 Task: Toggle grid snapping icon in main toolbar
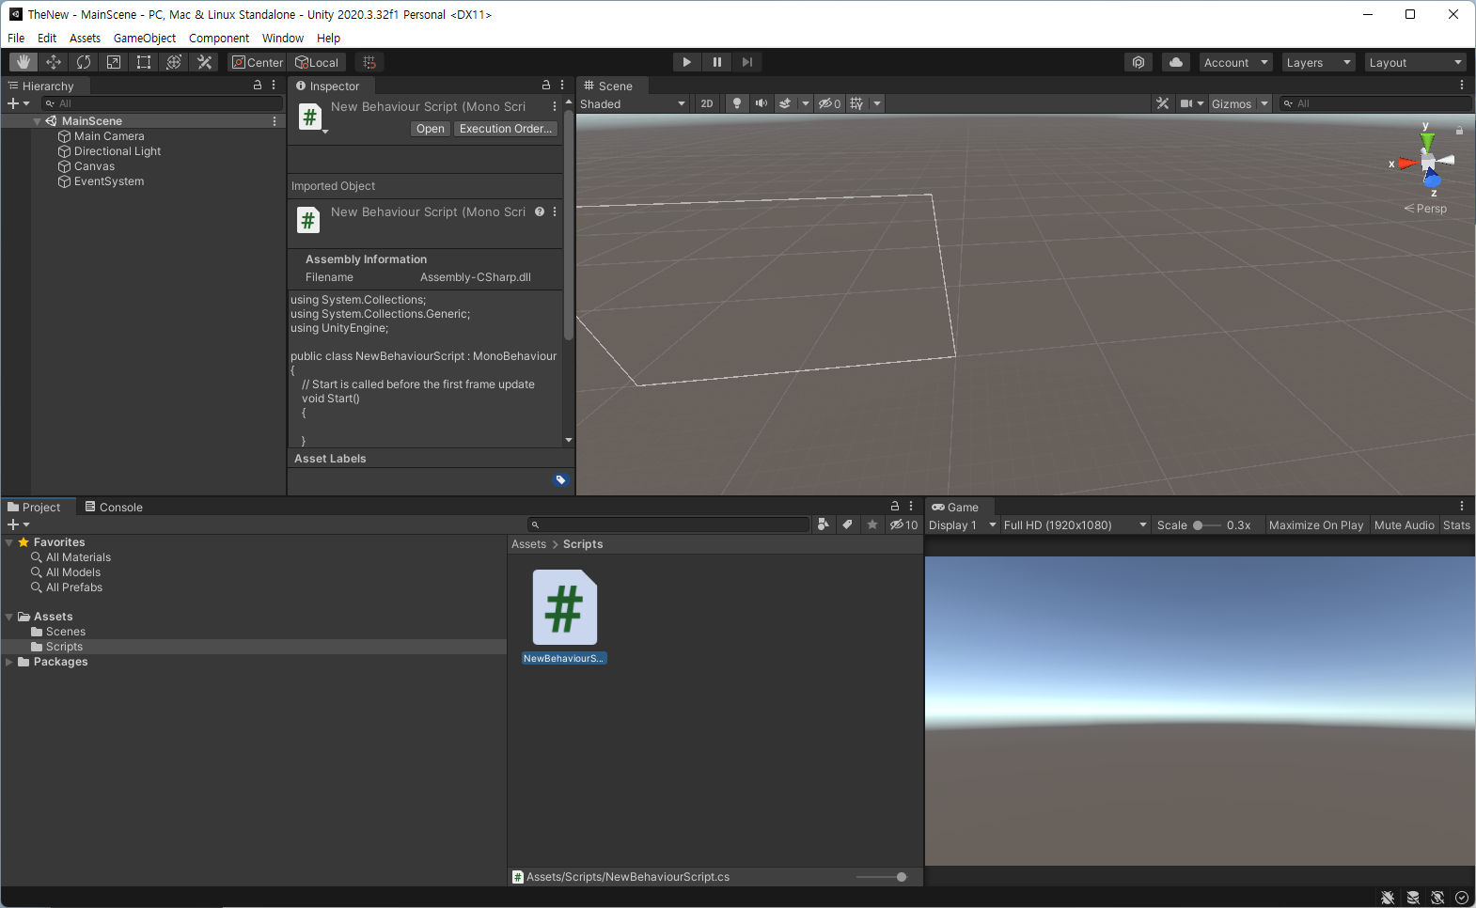(x=369, y=62)
